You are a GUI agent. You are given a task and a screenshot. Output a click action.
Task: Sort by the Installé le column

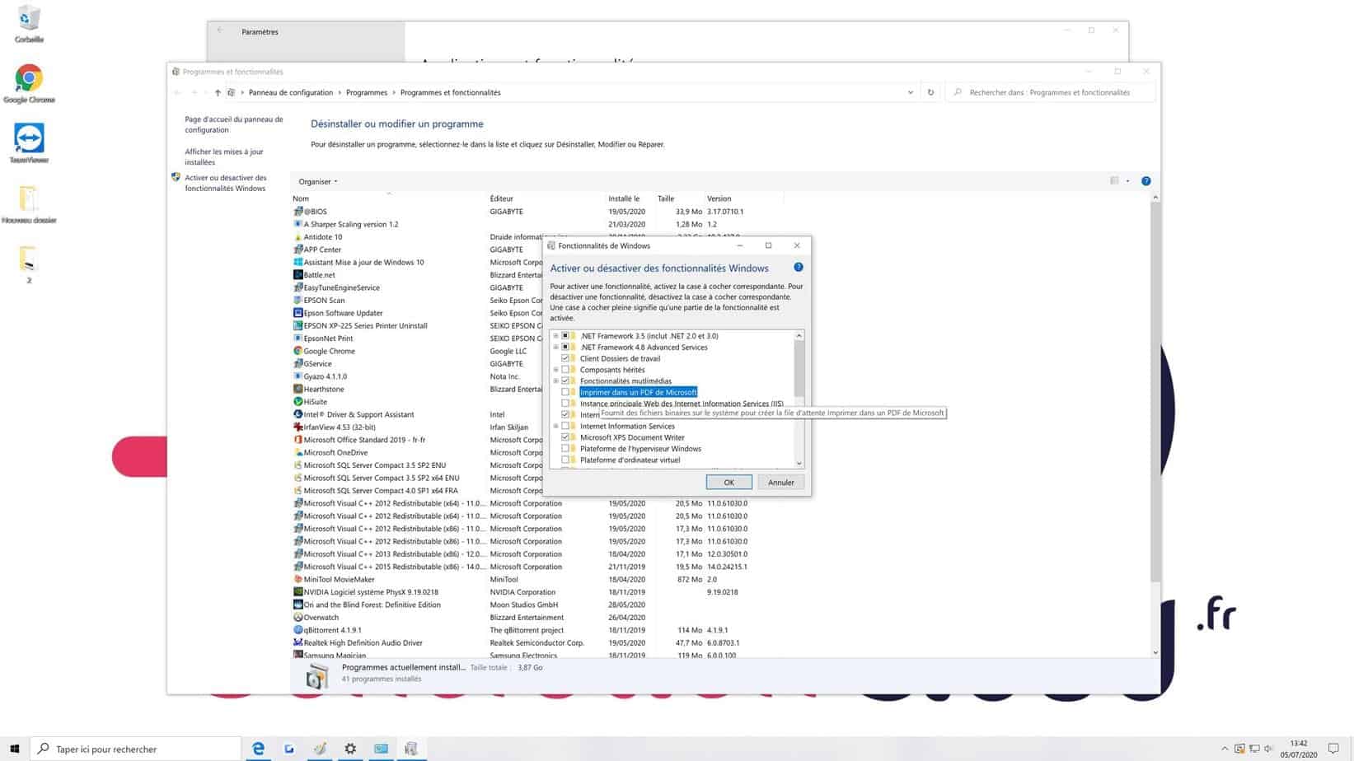click(624, 198)
